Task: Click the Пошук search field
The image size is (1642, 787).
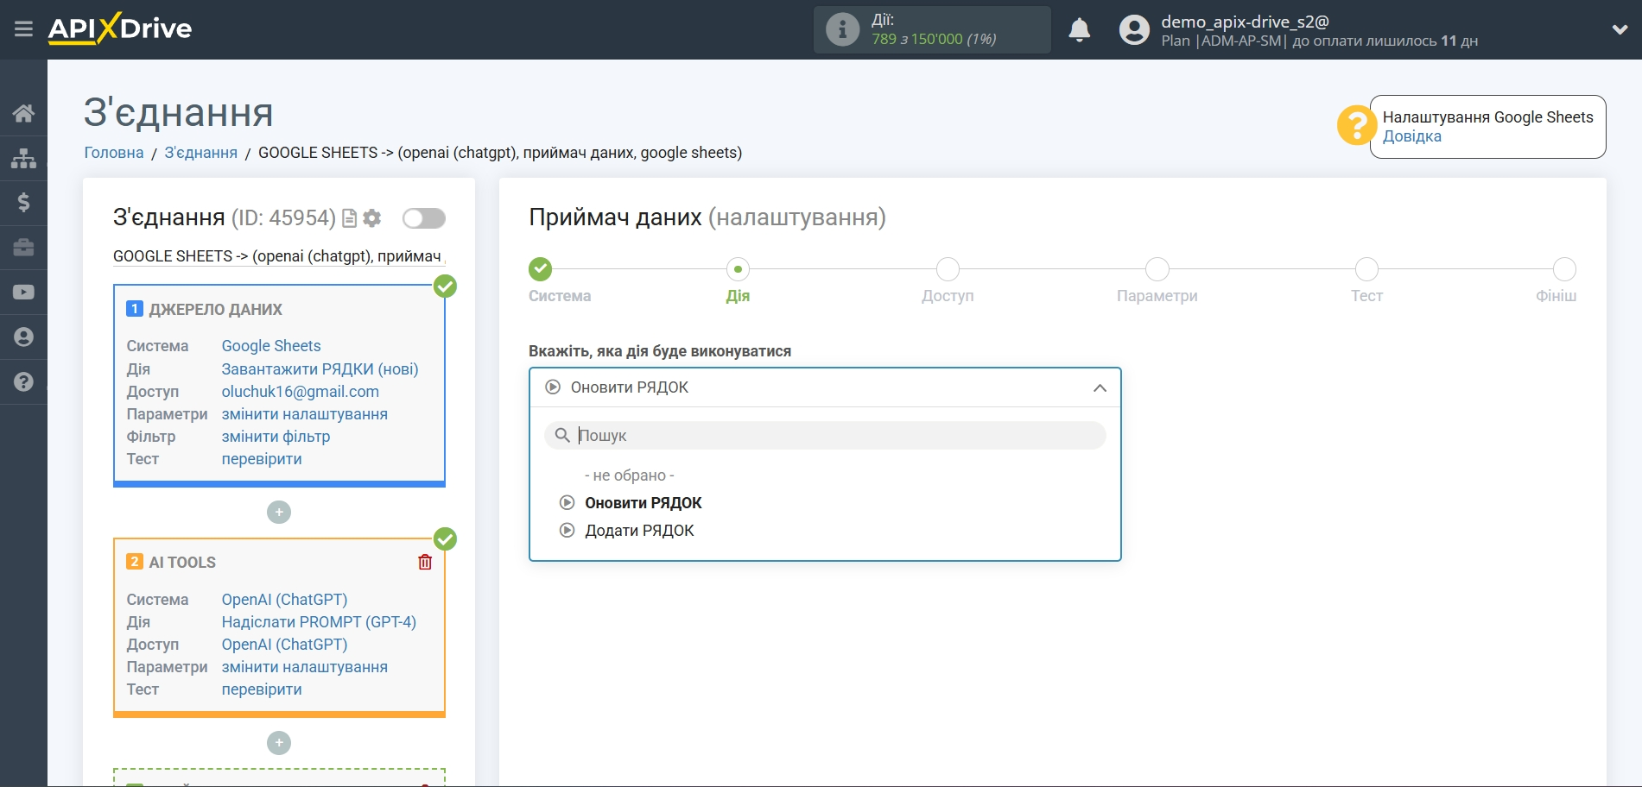Action: coord(825,436)
